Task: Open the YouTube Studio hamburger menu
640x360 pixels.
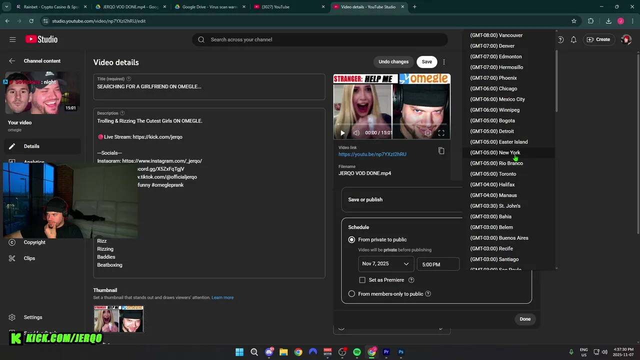Action: (x=12, y=39)
